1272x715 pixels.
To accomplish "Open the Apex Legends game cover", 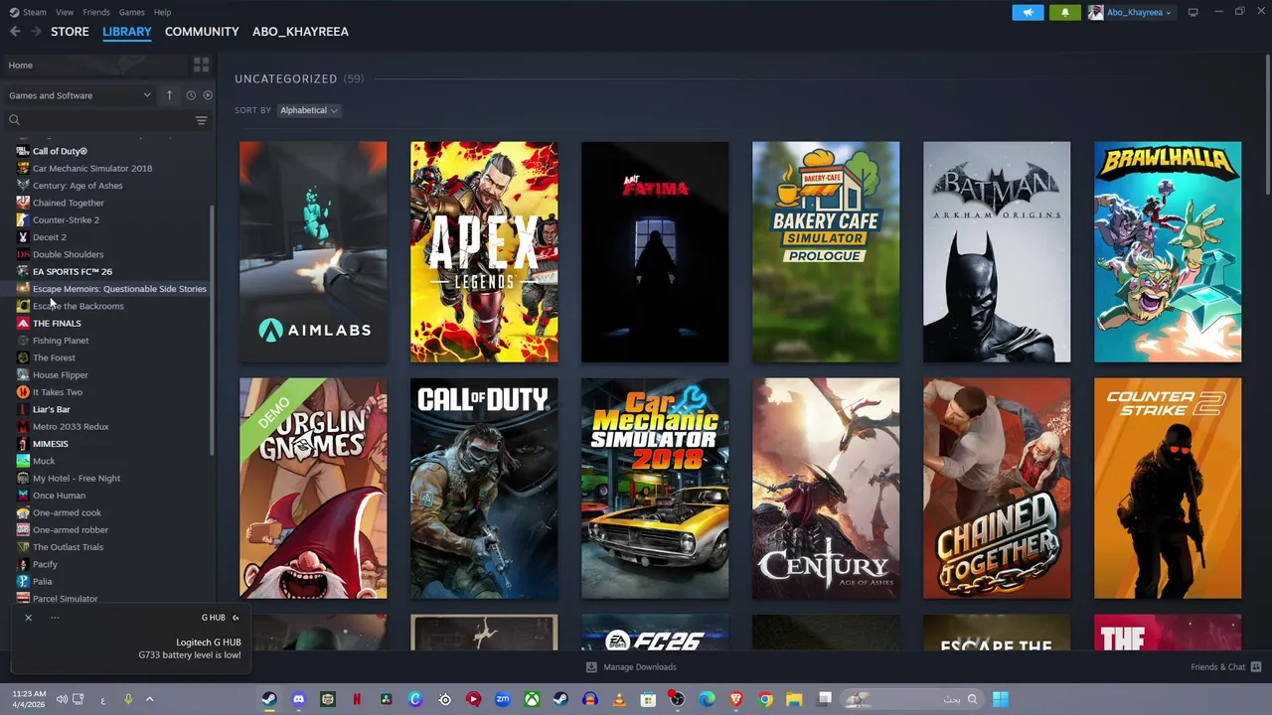I will (484, 252).
